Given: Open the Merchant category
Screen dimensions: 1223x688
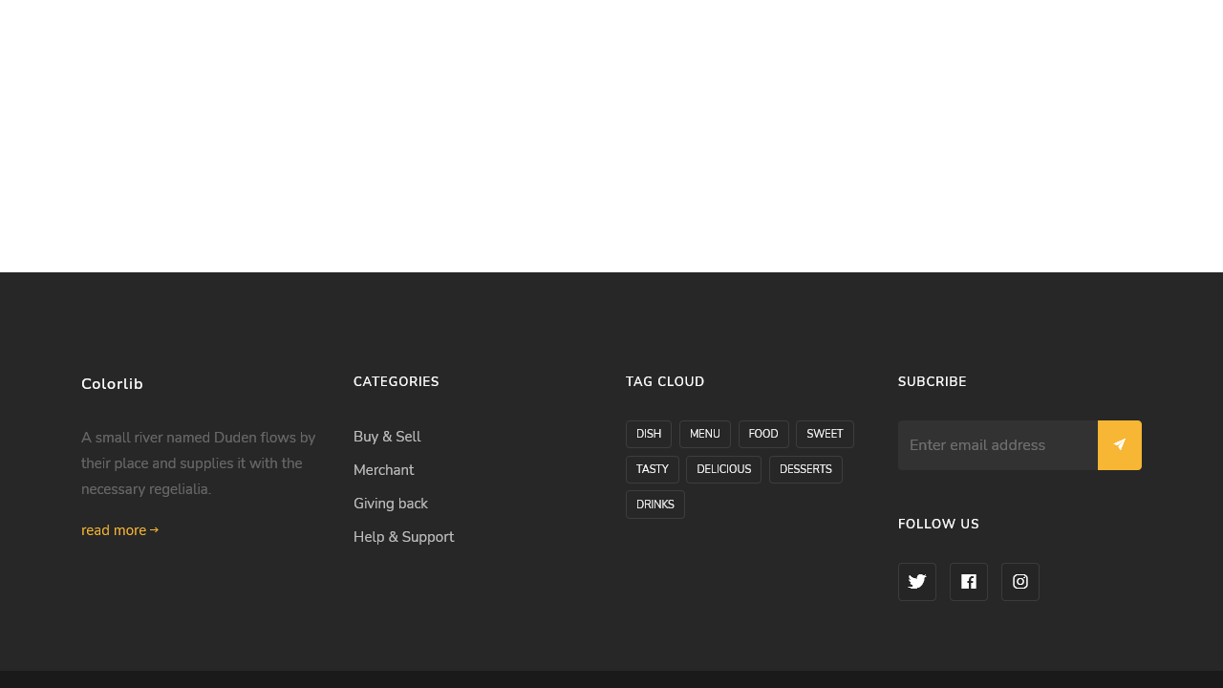Looking at the screenshot, I should [383, 469].
